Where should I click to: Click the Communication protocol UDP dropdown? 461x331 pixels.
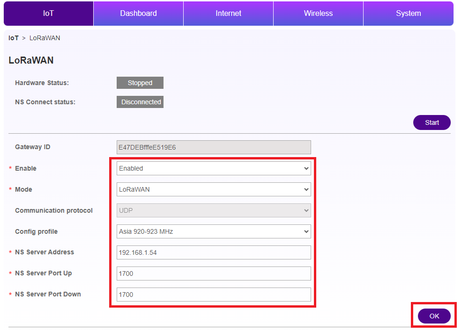tap(214, 210)
